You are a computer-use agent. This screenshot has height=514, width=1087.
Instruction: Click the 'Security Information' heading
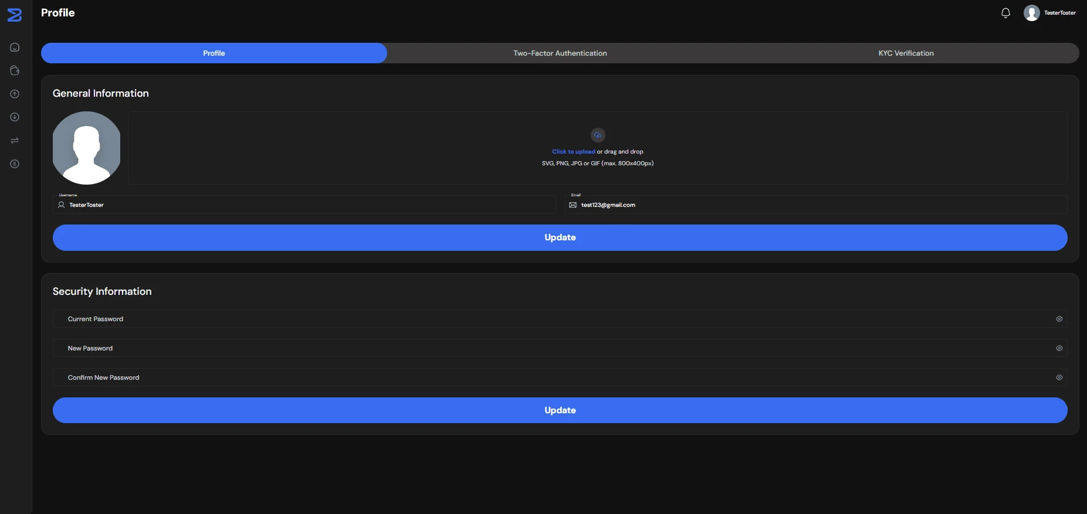102,291
